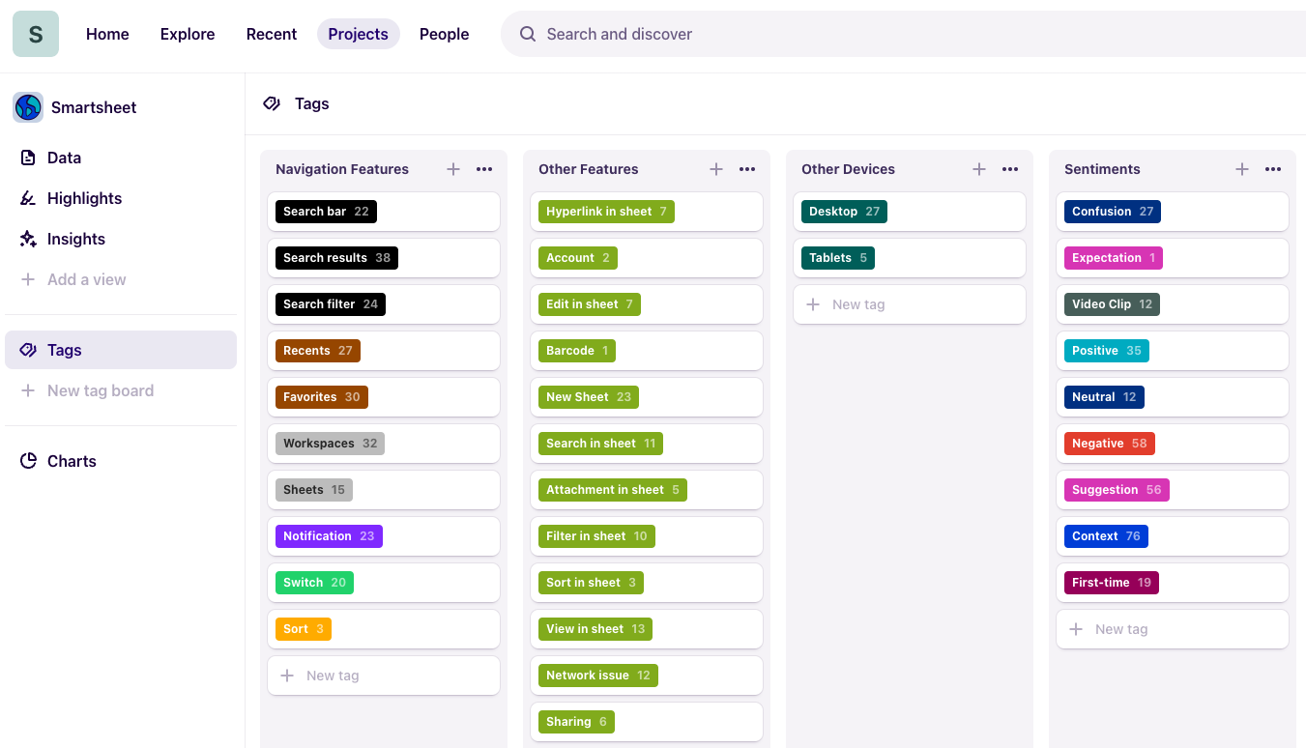
Task: Go to the Explore tab
Action: tap(188, 34)
